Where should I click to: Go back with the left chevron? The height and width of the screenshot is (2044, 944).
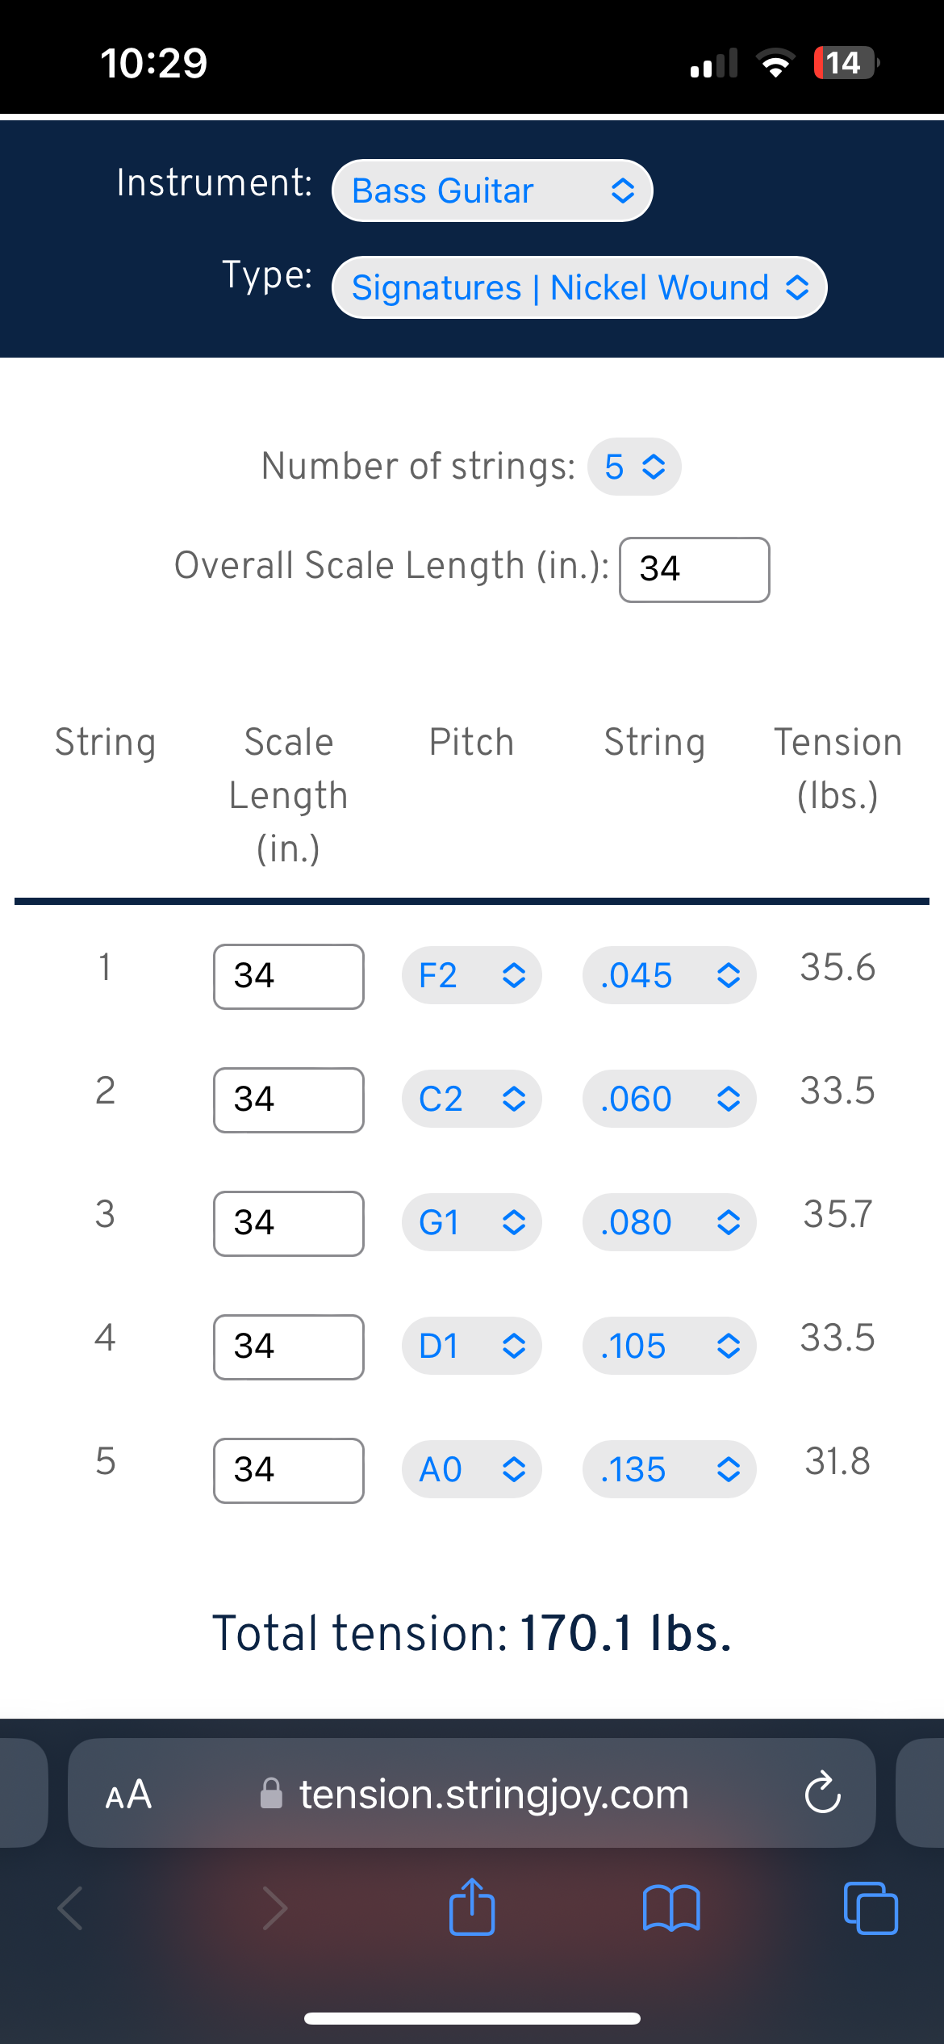(x=70, y=1908)
